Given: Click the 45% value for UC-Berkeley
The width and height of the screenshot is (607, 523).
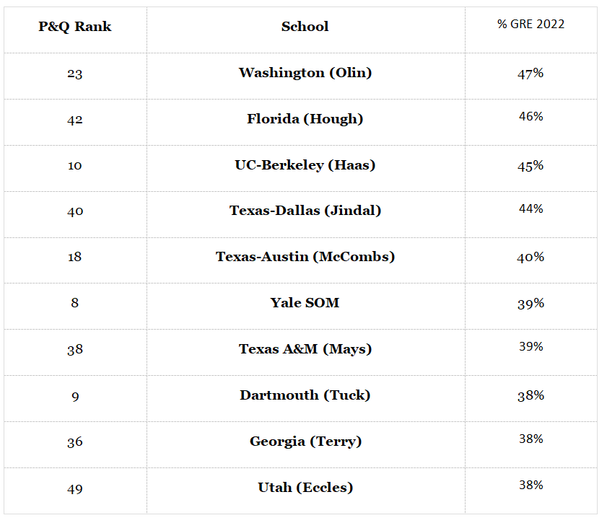Looking at the screenshot, I should click(530, 166).
